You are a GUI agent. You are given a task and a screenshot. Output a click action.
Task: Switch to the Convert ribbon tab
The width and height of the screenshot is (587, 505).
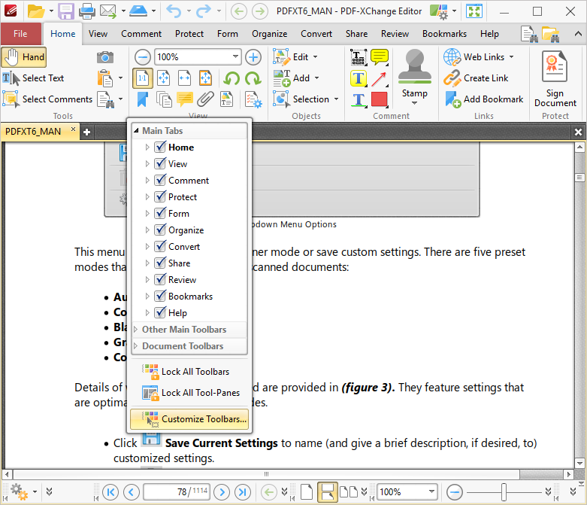coord(316,34)
